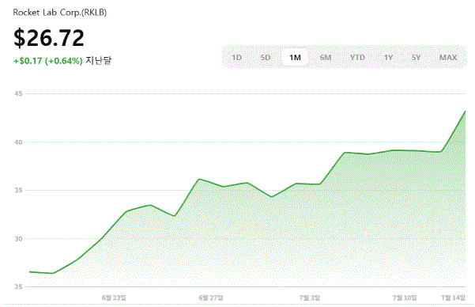
Task: Click the 6월 27일 date label
Action: point(211,298)
